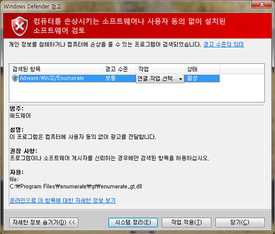This screenshot has width=275, height=234.
Task: Click the 자세한 정보 숨기기(D) button
Action: tap(44, 222)
